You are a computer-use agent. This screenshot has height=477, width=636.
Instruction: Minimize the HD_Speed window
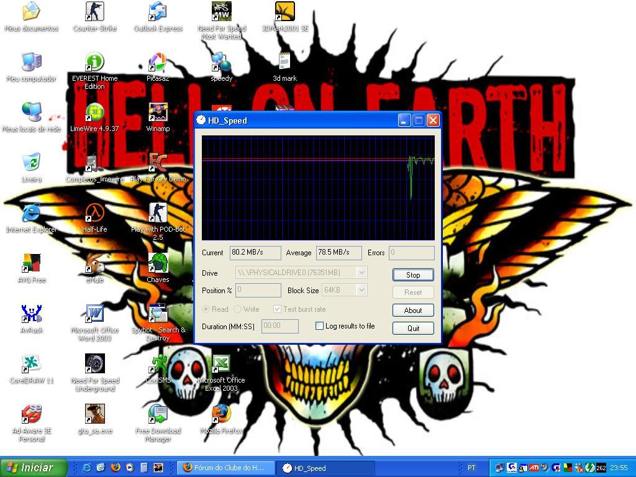tap(404, 120)
